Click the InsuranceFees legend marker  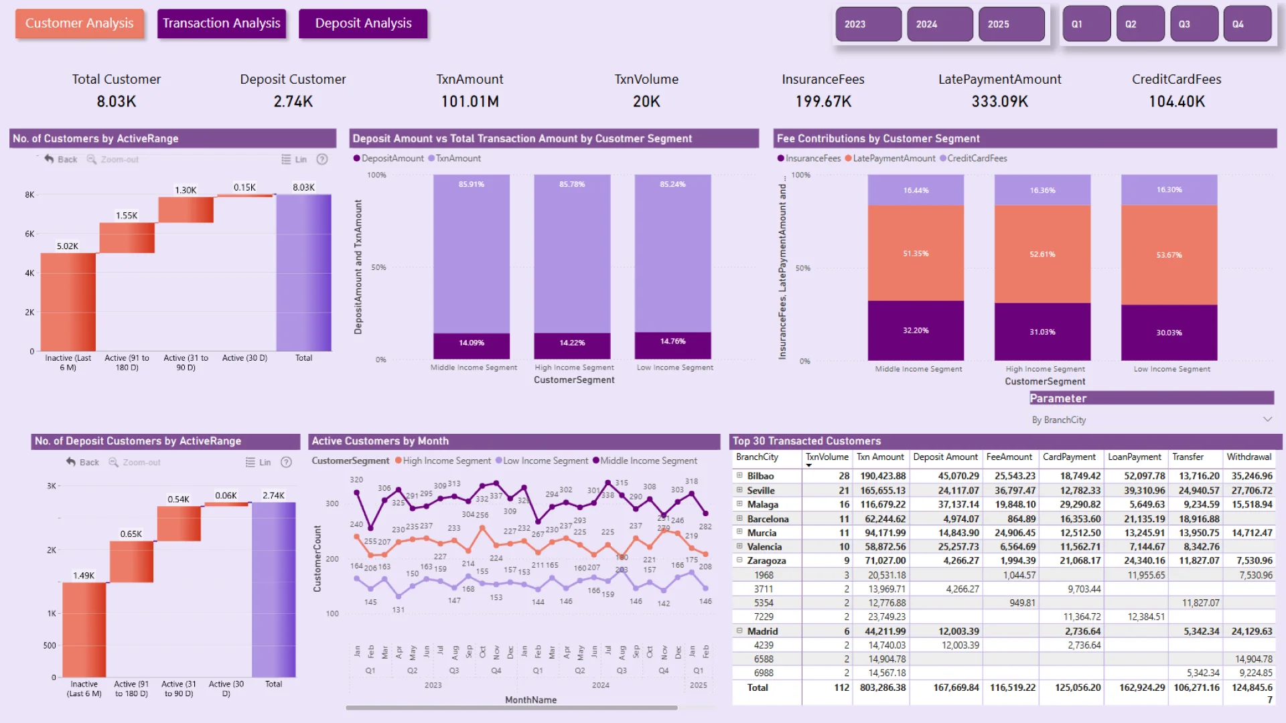click(781, 159)
